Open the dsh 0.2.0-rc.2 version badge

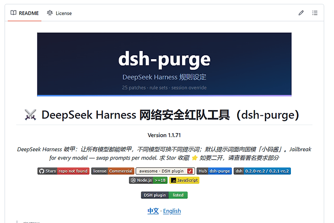pos(262,171)
